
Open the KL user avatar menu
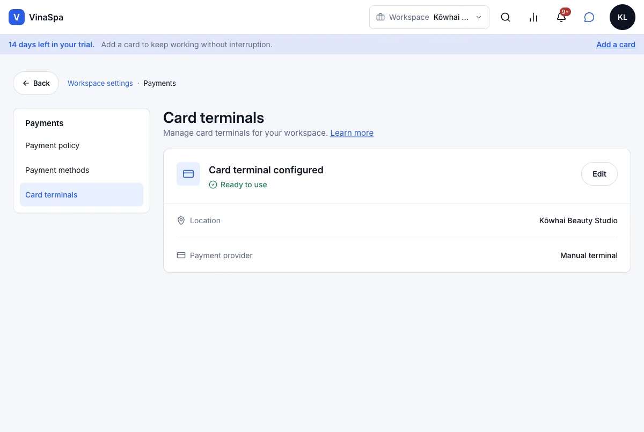(623, 17)
